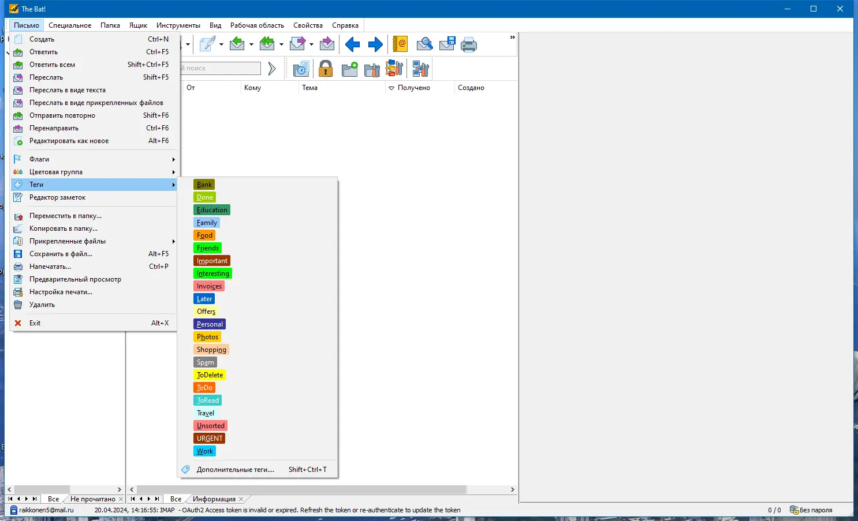The height and width of the screenshot is (521, 858).
Task: Open dropdown arrow next to new message icon
Action: pos(221,44)
